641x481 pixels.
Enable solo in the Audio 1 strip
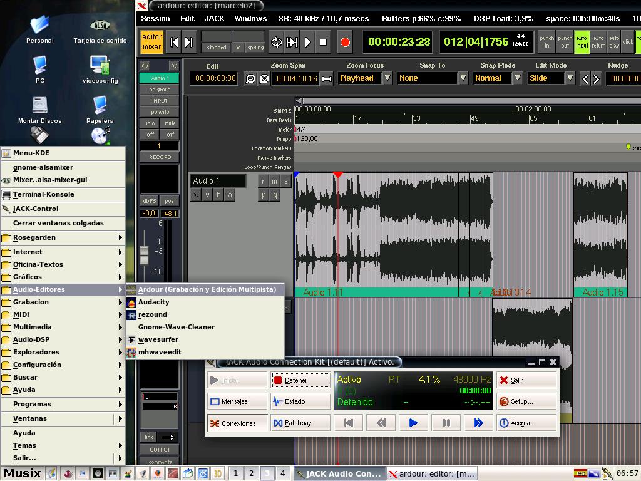tap(150, 123)
